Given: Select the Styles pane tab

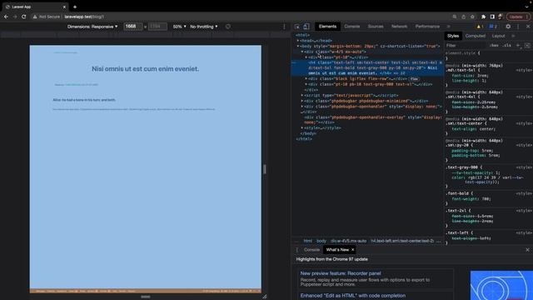Looking at the screenshot, I should [x=453, y=36].
